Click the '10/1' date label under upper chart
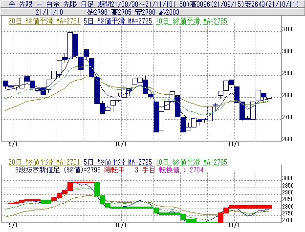The height and width of the screenshot is (232, 305). pyautogui.click(x=121, y=144)
